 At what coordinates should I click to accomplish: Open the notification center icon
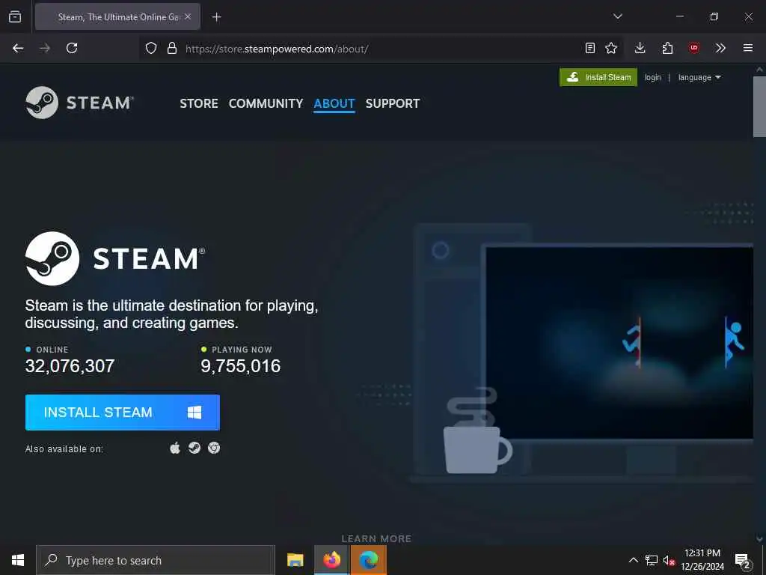[x=743, y=560]
